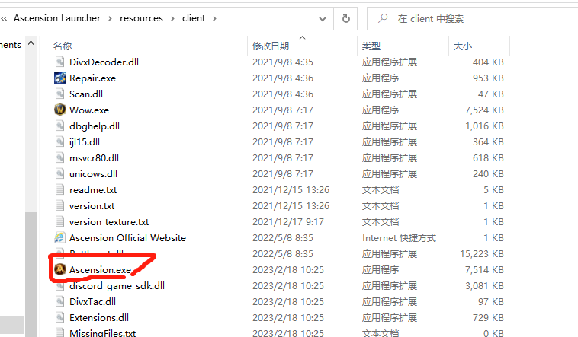578x337 pixels.
Task: Select the DivxDecoder.dll file name
Action: [104, 62]
